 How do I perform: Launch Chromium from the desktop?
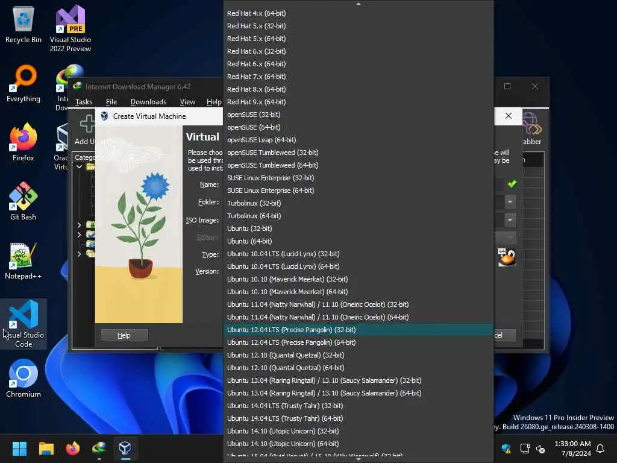point(23,379)
